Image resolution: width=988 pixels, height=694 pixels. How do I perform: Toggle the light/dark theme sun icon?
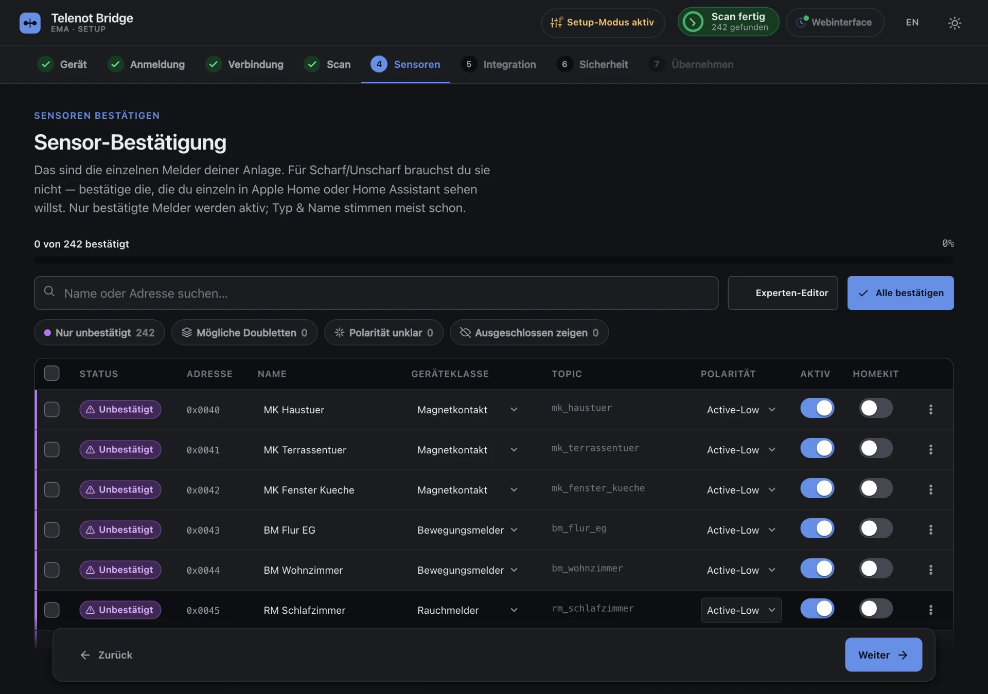pos(955,23)
